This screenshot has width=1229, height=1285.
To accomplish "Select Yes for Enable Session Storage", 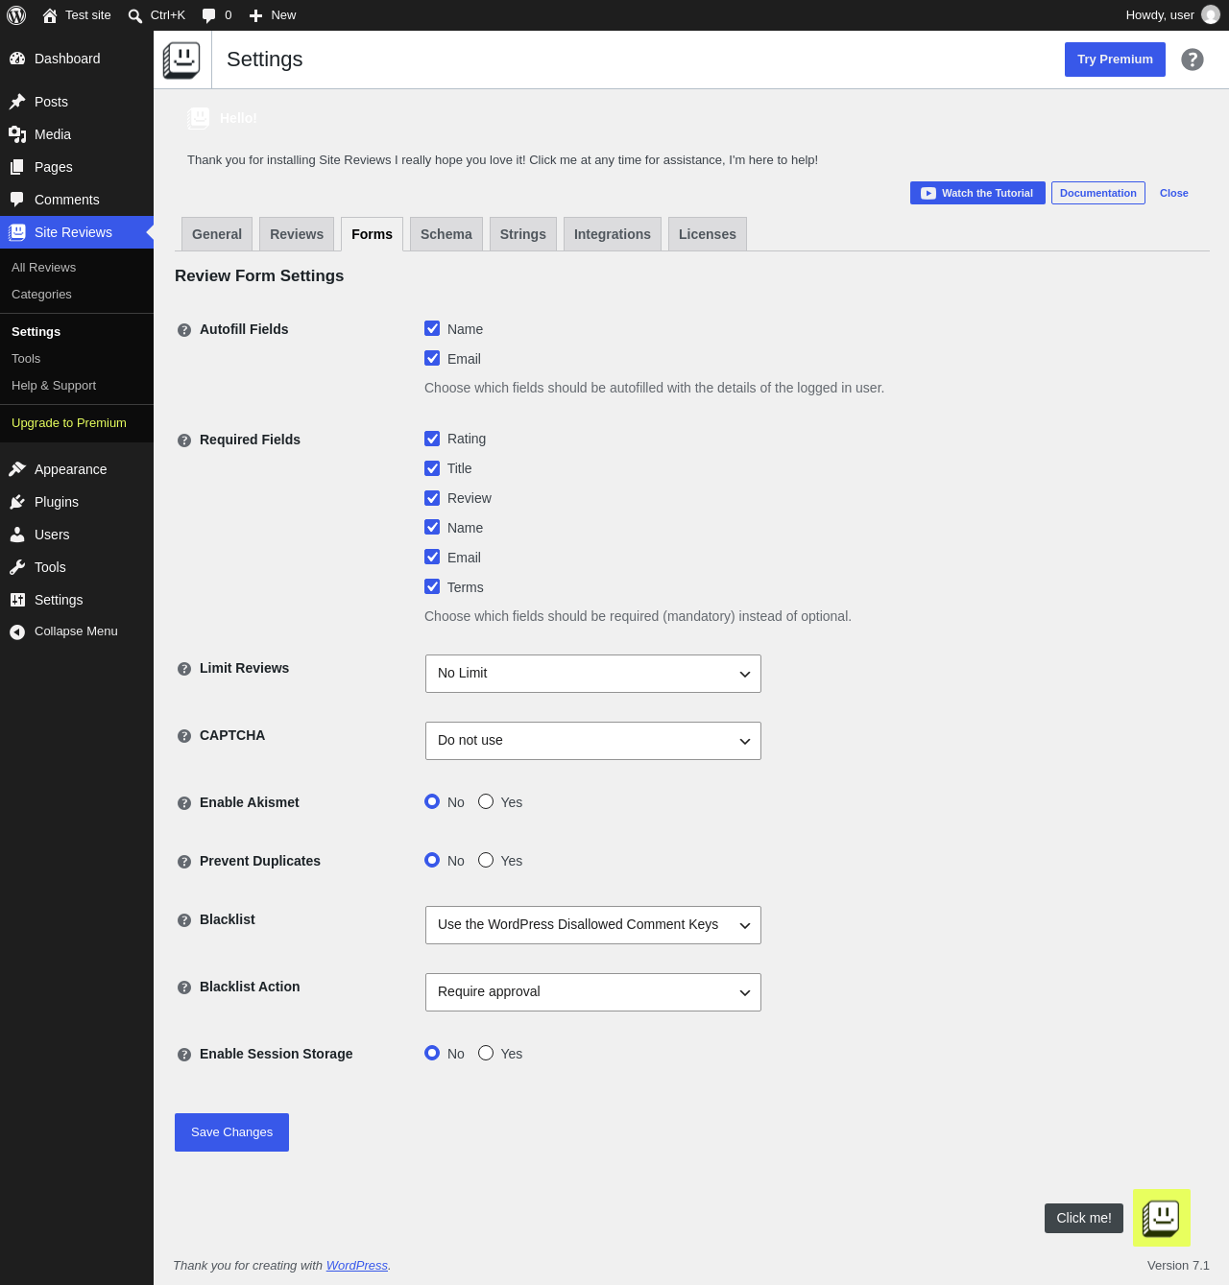I will point(486,1053).
